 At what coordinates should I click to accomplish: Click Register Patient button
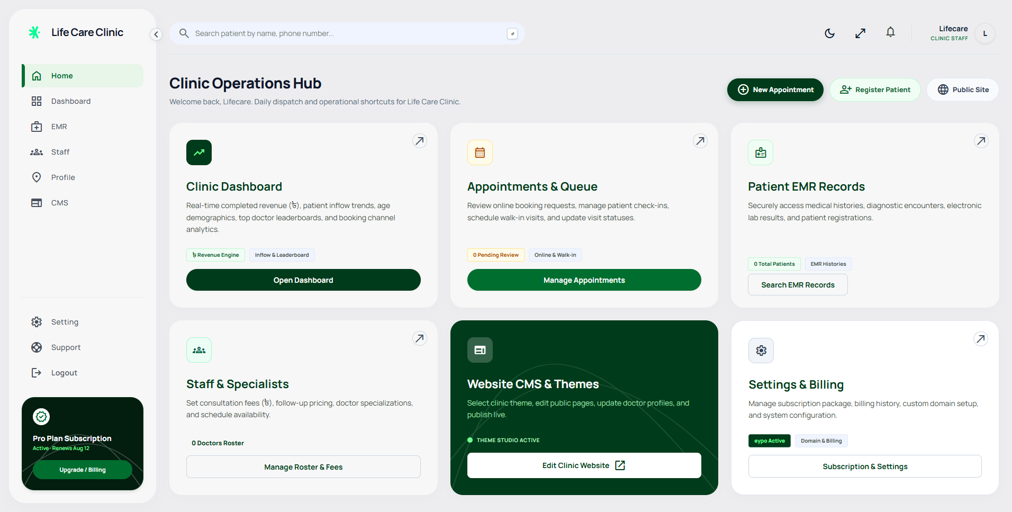[x=875, y=89]
